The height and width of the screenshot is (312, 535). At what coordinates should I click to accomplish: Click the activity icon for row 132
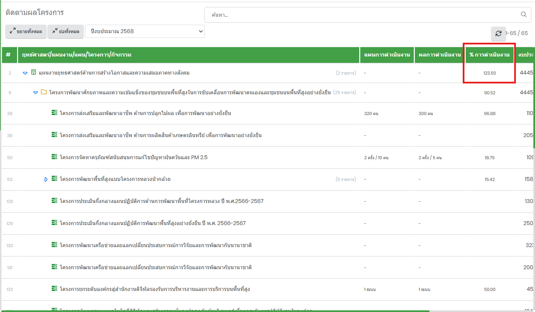(x=54, y=289)
